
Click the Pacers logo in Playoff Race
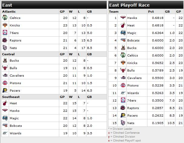pos(123,115)
